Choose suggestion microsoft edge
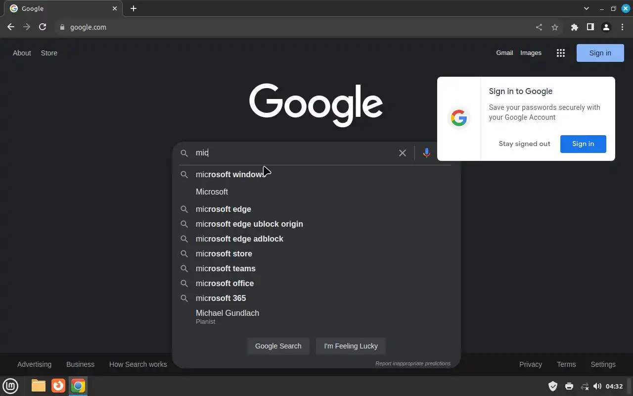The image size is (633, 396). [x=316, y=209]
